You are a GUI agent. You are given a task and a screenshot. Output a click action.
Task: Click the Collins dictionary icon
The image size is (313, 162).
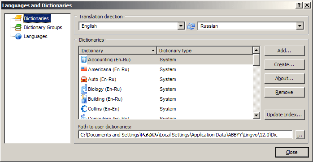point(84,109)
